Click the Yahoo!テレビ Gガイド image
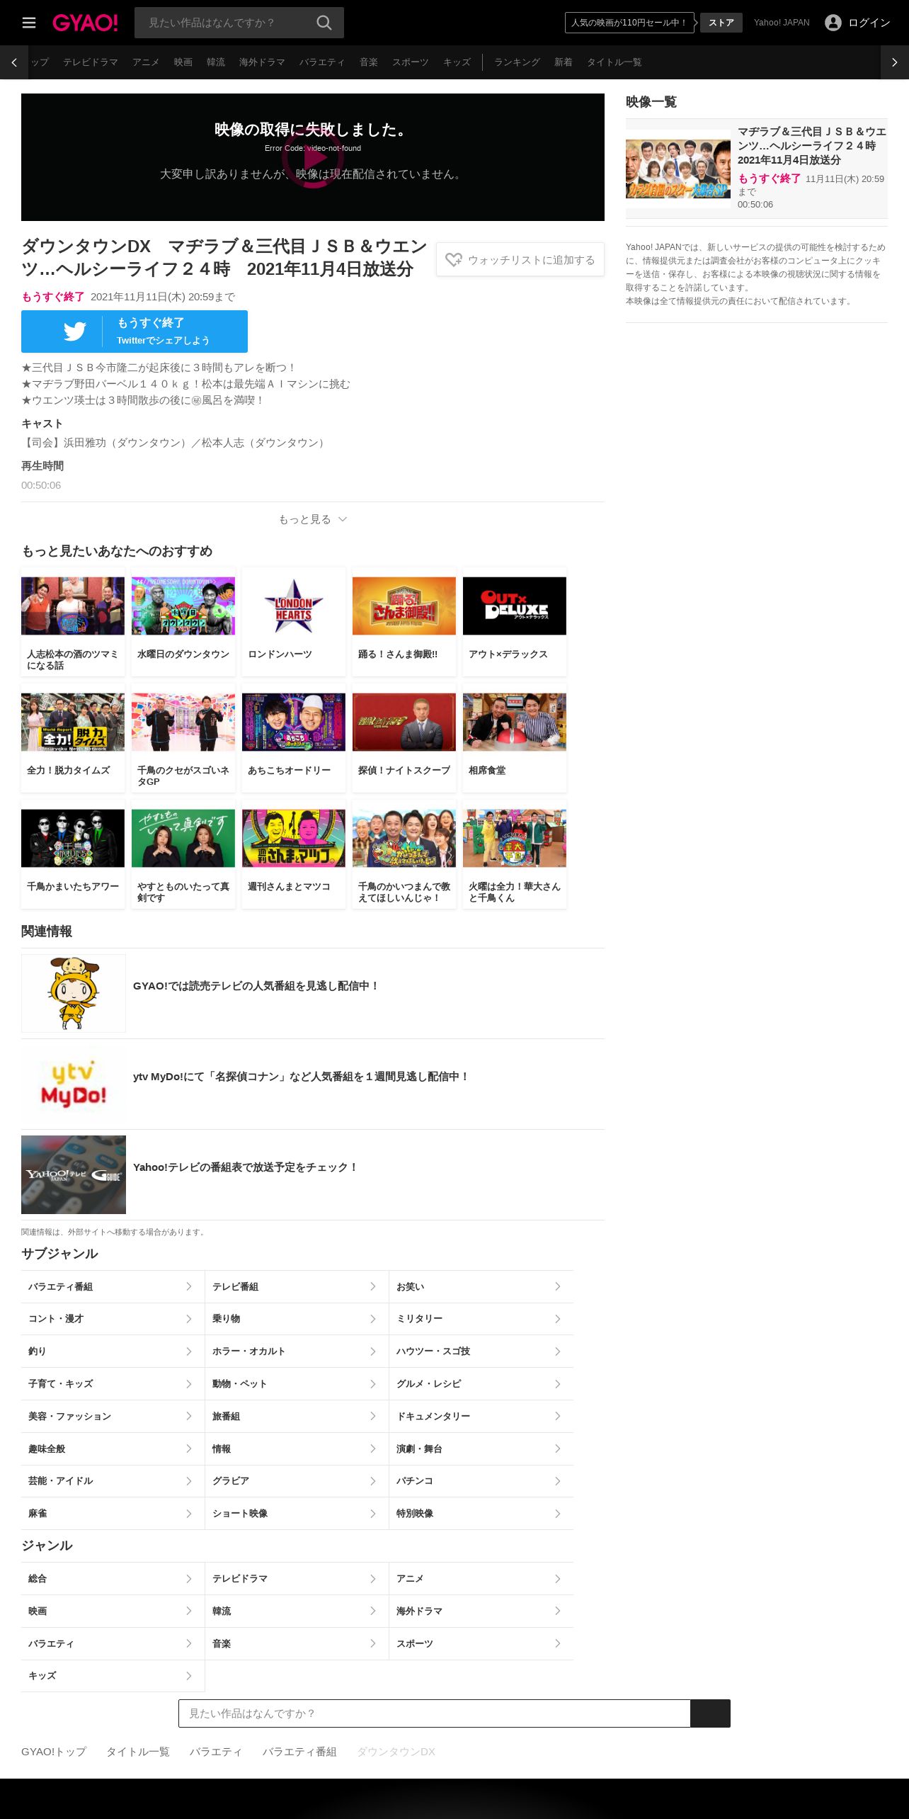 click(x=74, y=1174)
